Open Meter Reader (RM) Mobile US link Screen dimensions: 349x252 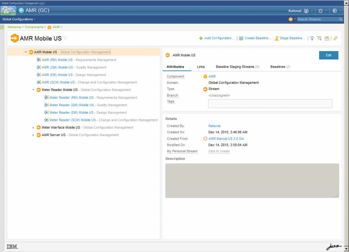72,98
